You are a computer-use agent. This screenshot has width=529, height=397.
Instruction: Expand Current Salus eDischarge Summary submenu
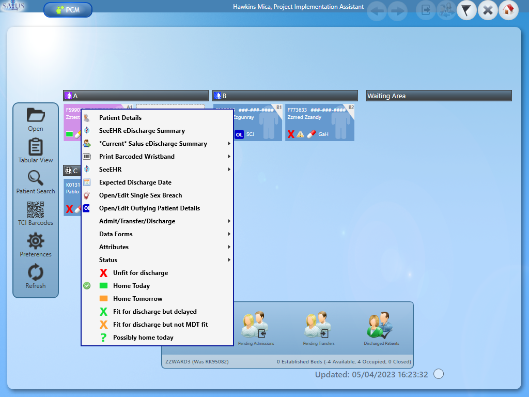(x=157, y=144)
